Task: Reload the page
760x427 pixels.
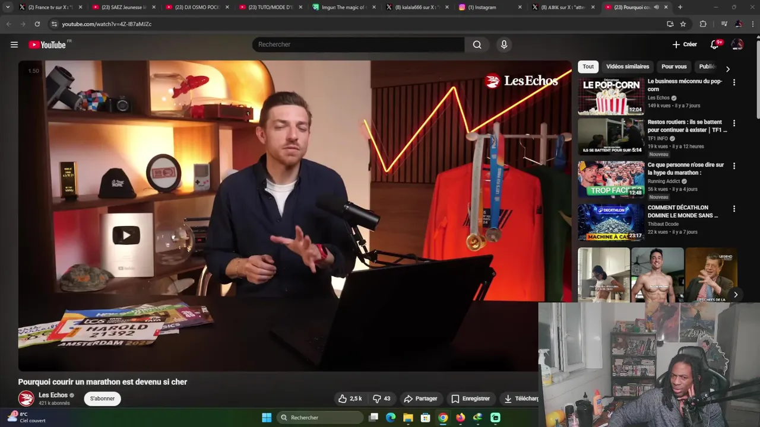Action: pos(37,24)
